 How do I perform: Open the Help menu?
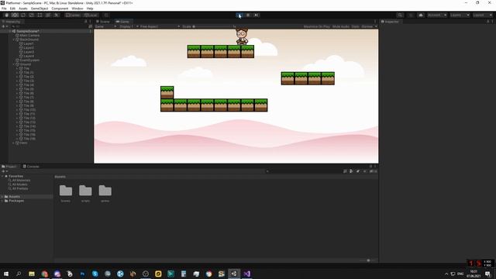point(90,9)
